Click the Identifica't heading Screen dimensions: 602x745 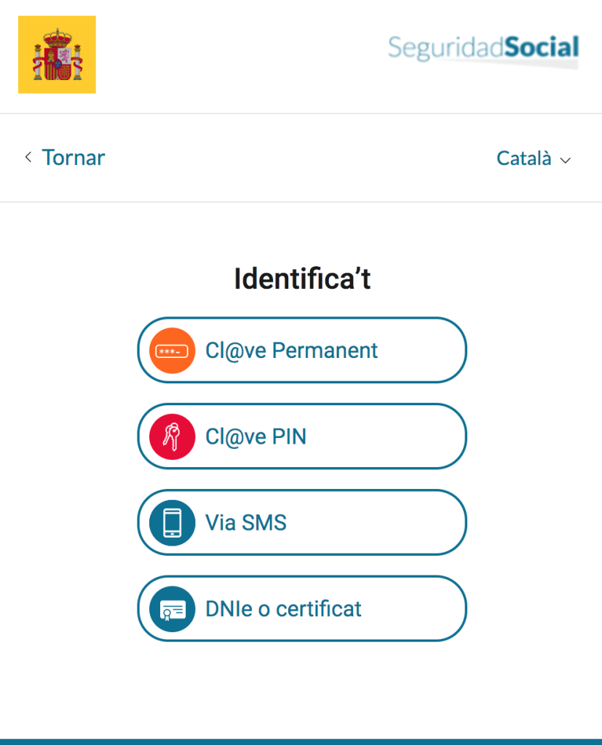click(x=302, y=279)
